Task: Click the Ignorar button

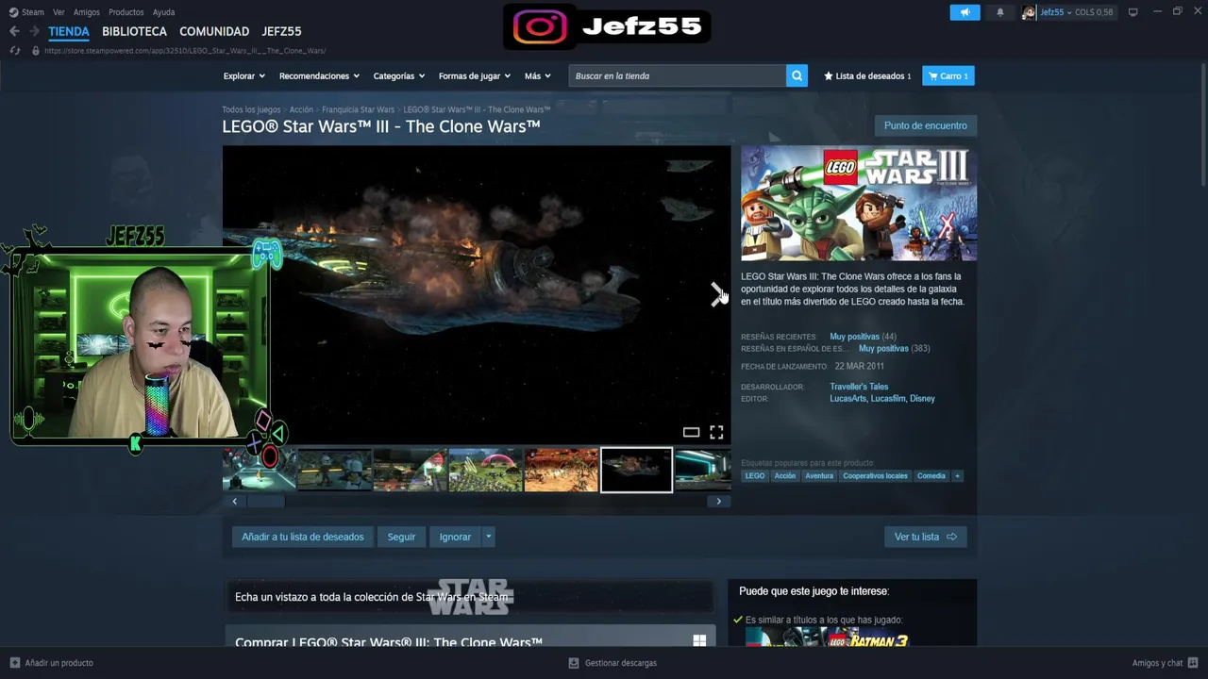Action: click(455, 537)
